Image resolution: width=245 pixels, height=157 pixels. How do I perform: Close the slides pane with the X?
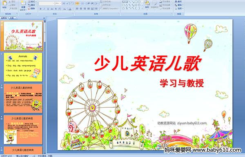(44, 18)
